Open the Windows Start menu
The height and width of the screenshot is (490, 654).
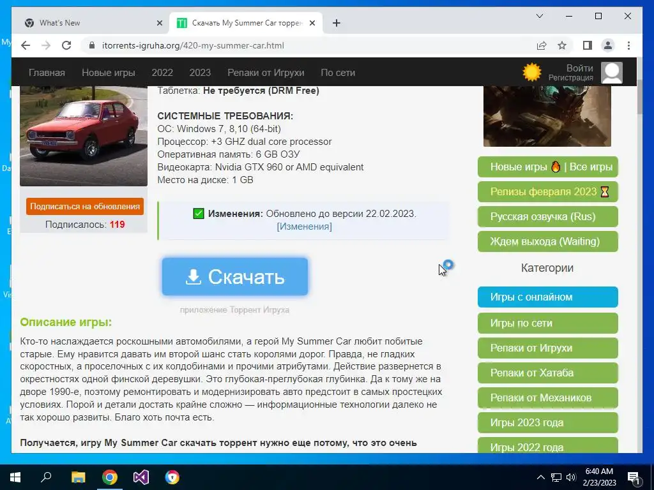click(x=15, y=477)
